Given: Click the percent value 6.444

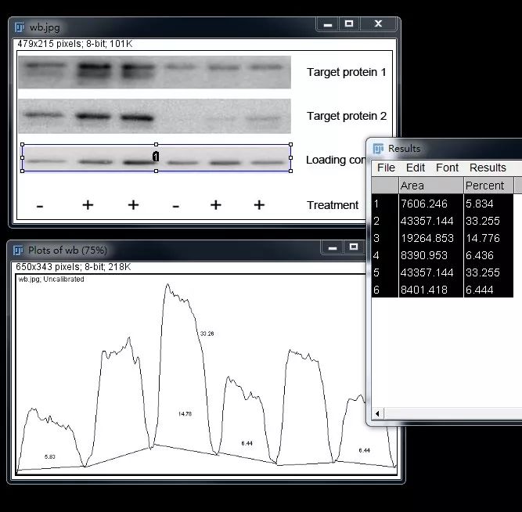Looking at the screenshot, I should coord(480,290).
